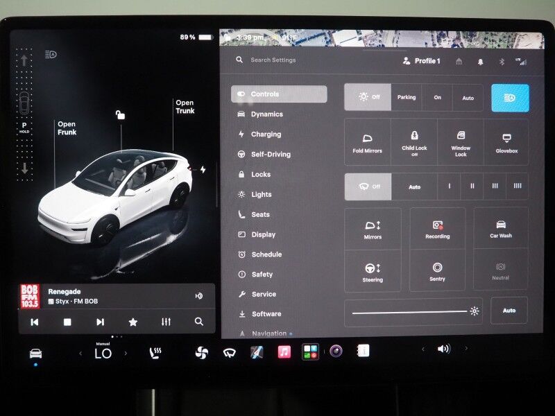Launch the Music app
The height and width of the screenshot is (416, 555).
coord(284,352)
